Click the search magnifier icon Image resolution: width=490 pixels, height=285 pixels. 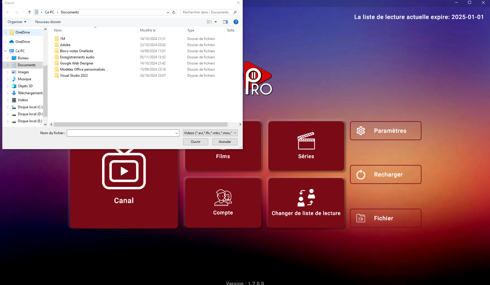[x=235, y=12]
